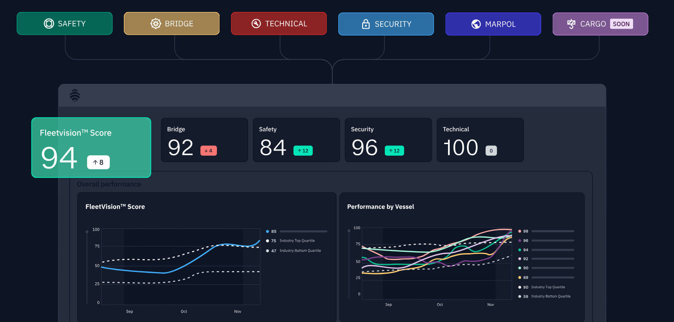
Task: Click the Nov label on the FleetVision Score chart
Action: pos(237,311)
